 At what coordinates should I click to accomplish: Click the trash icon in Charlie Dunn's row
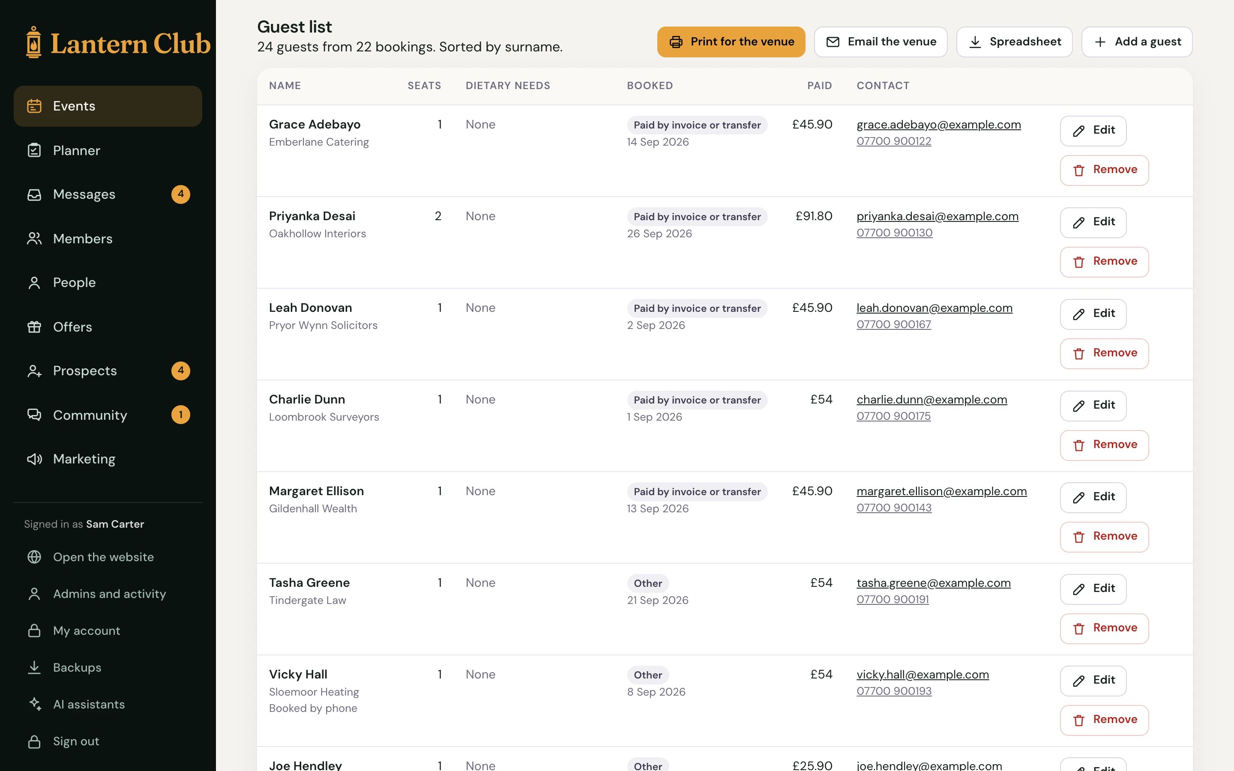pyautogui.click(x=1078, y=445)
